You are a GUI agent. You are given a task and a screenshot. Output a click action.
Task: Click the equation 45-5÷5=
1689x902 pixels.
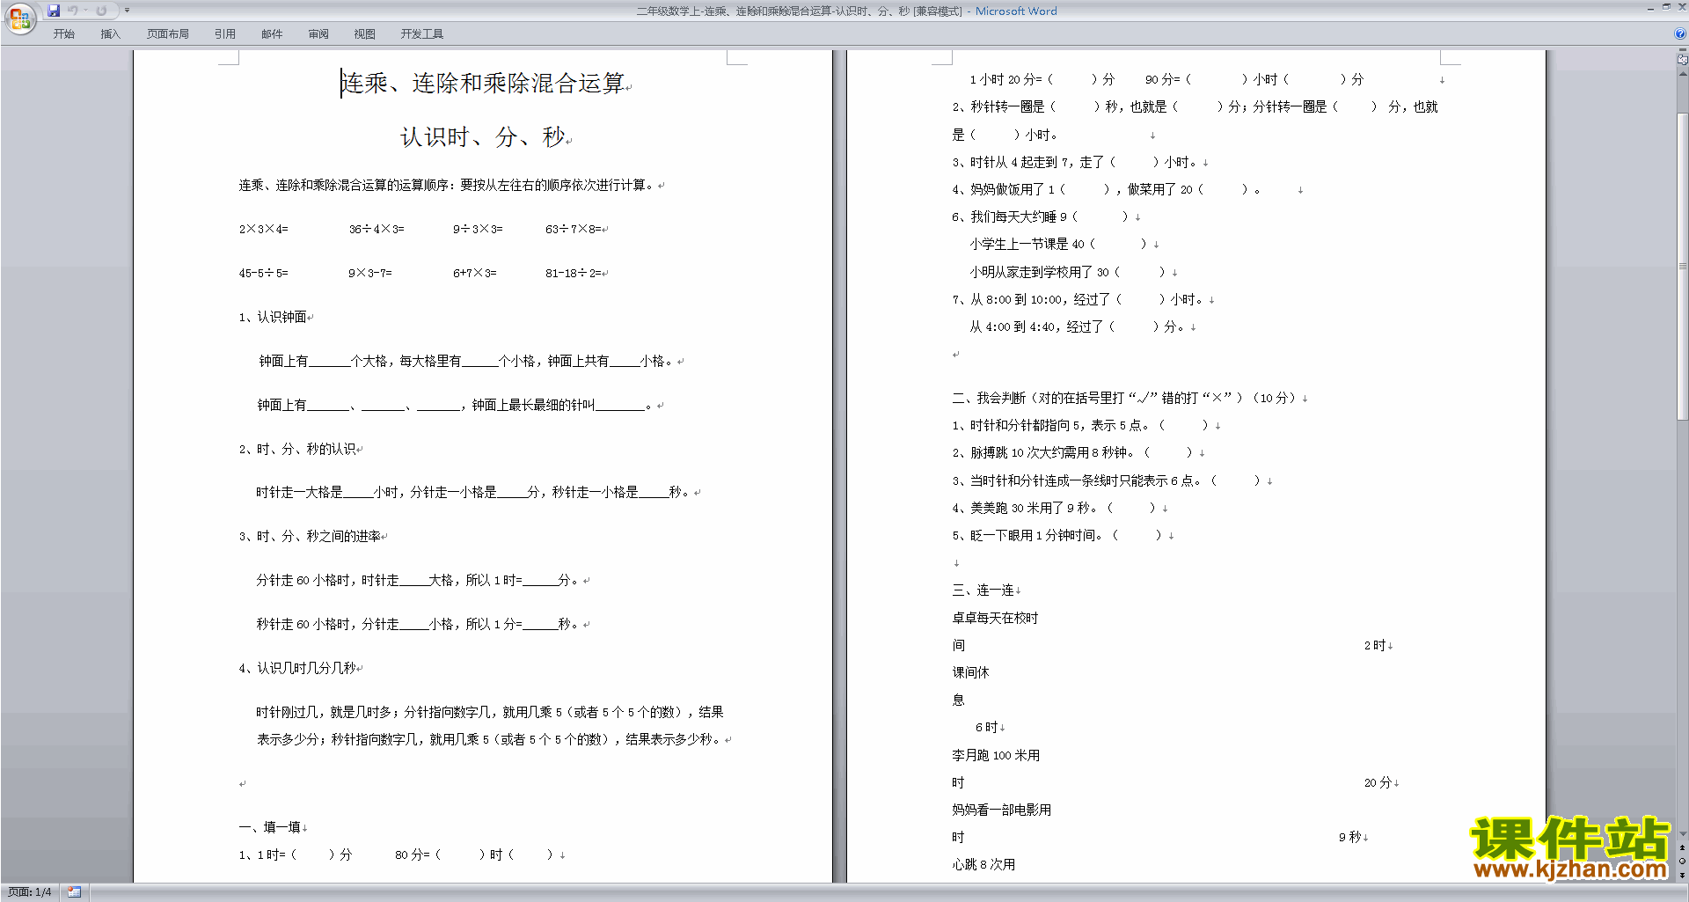pos(263,273)
